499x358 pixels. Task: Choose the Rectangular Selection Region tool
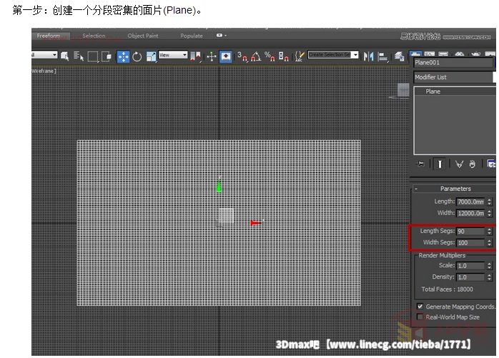point(93,56)
